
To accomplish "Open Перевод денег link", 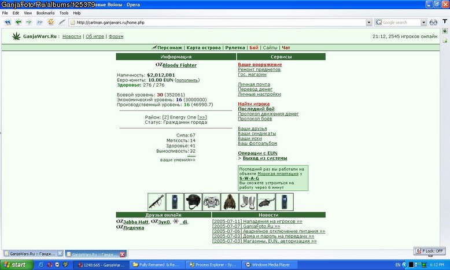I will click(255, 89).
